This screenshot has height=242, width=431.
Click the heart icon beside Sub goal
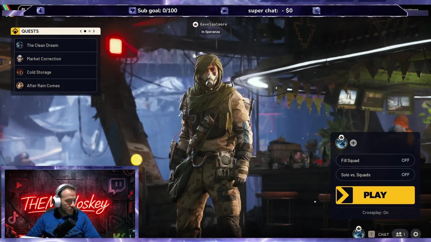pyautogui.click(x=132, y=10)
